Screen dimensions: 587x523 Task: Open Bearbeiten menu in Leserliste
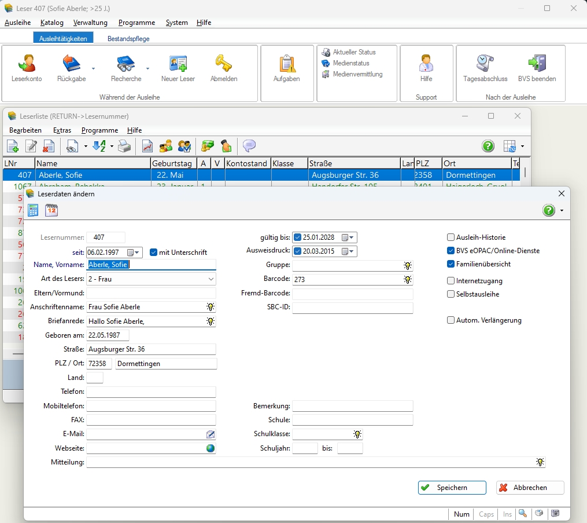point(25,130)
